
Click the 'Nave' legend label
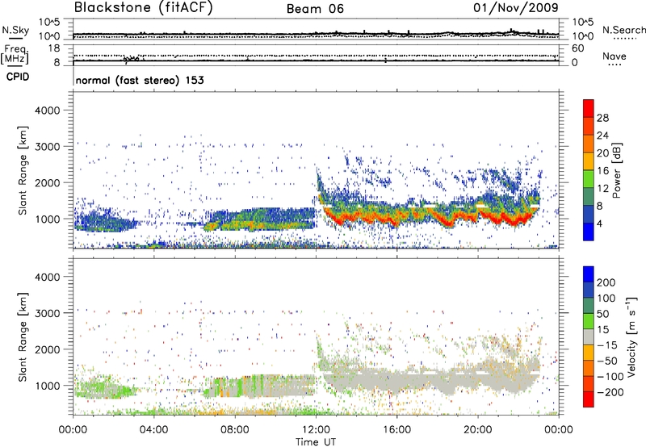click(x=615, y=56)
